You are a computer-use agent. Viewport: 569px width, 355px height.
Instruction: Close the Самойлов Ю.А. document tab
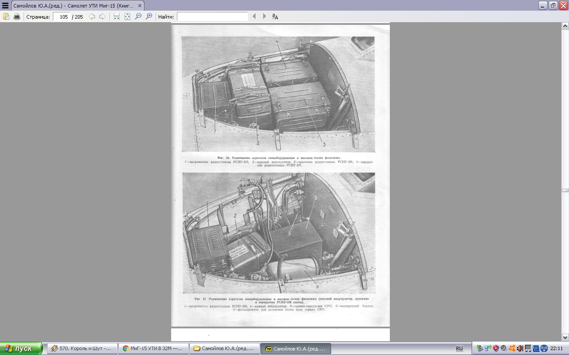pos(139,6)
